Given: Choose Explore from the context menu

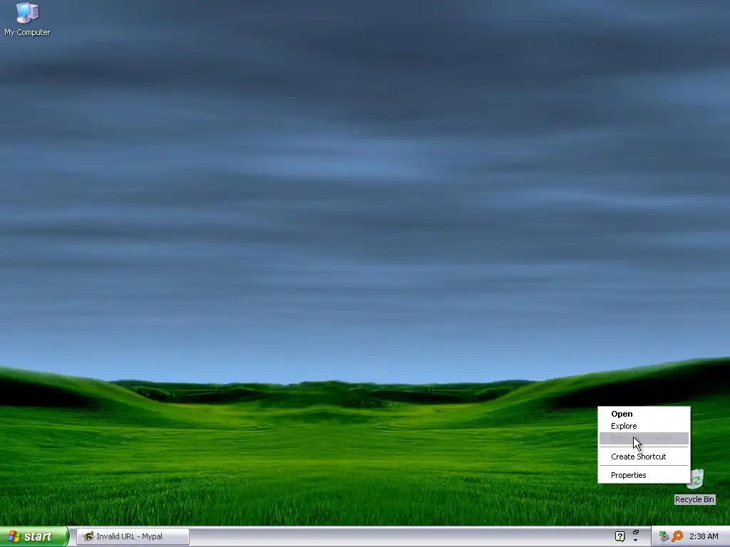Looking at the screenshot, I should 644,426.
